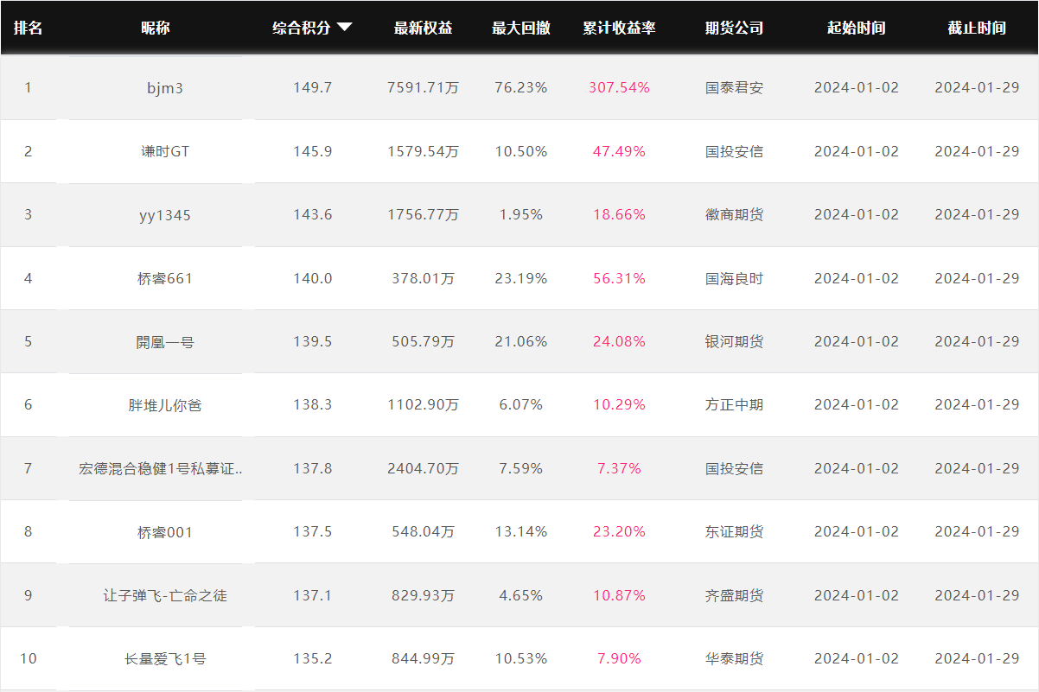Click the equity value 844.99万
This screenshot has height=692, width=1039.
(x=423, y=659)
